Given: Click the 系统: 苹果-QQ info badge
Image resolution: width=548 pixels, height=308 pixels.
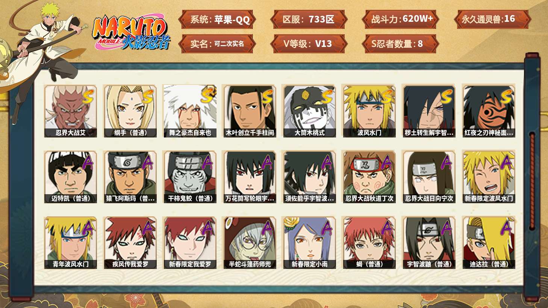Looking at the screenshot, I should pos(217,20).
